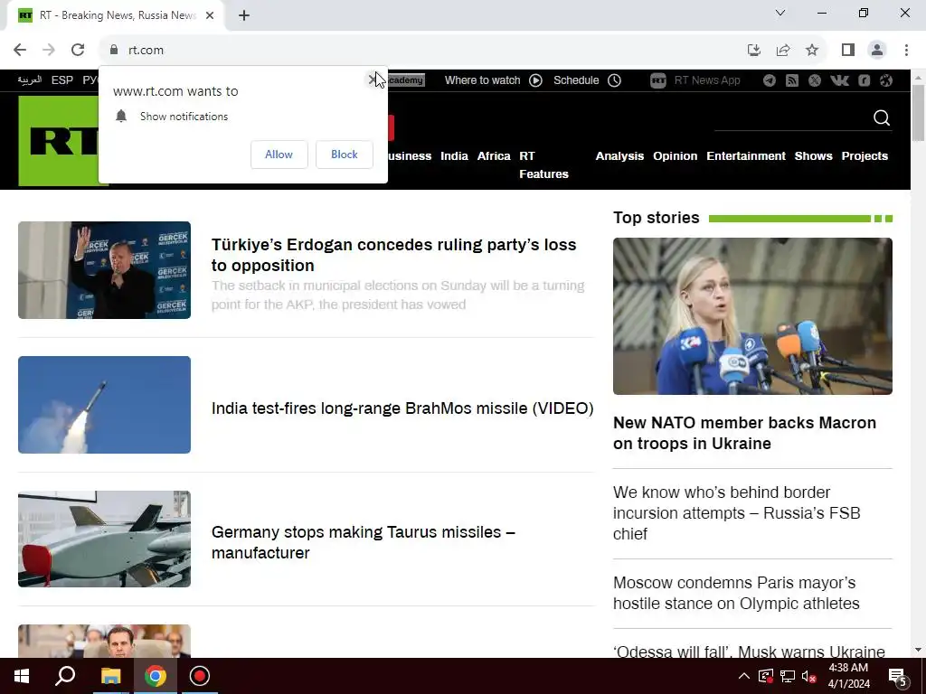Viewport: 926px width, 694px height.
Task: Open Shows menu item
Action: [x=813, y=155]
